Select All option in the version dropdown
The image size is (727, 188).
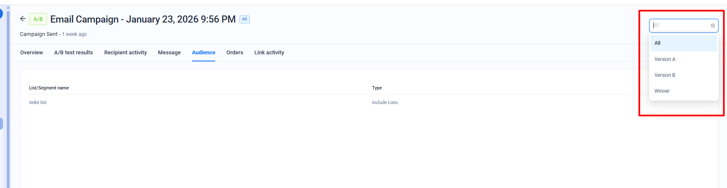[683, 43]
